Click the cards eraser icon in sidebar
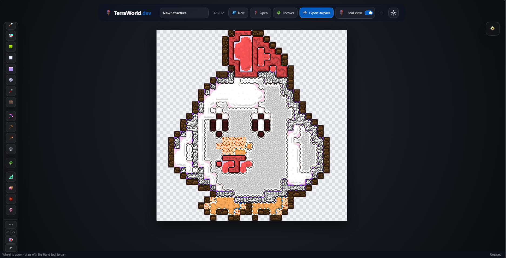This screenshot has width=506, height=258. 11,240
